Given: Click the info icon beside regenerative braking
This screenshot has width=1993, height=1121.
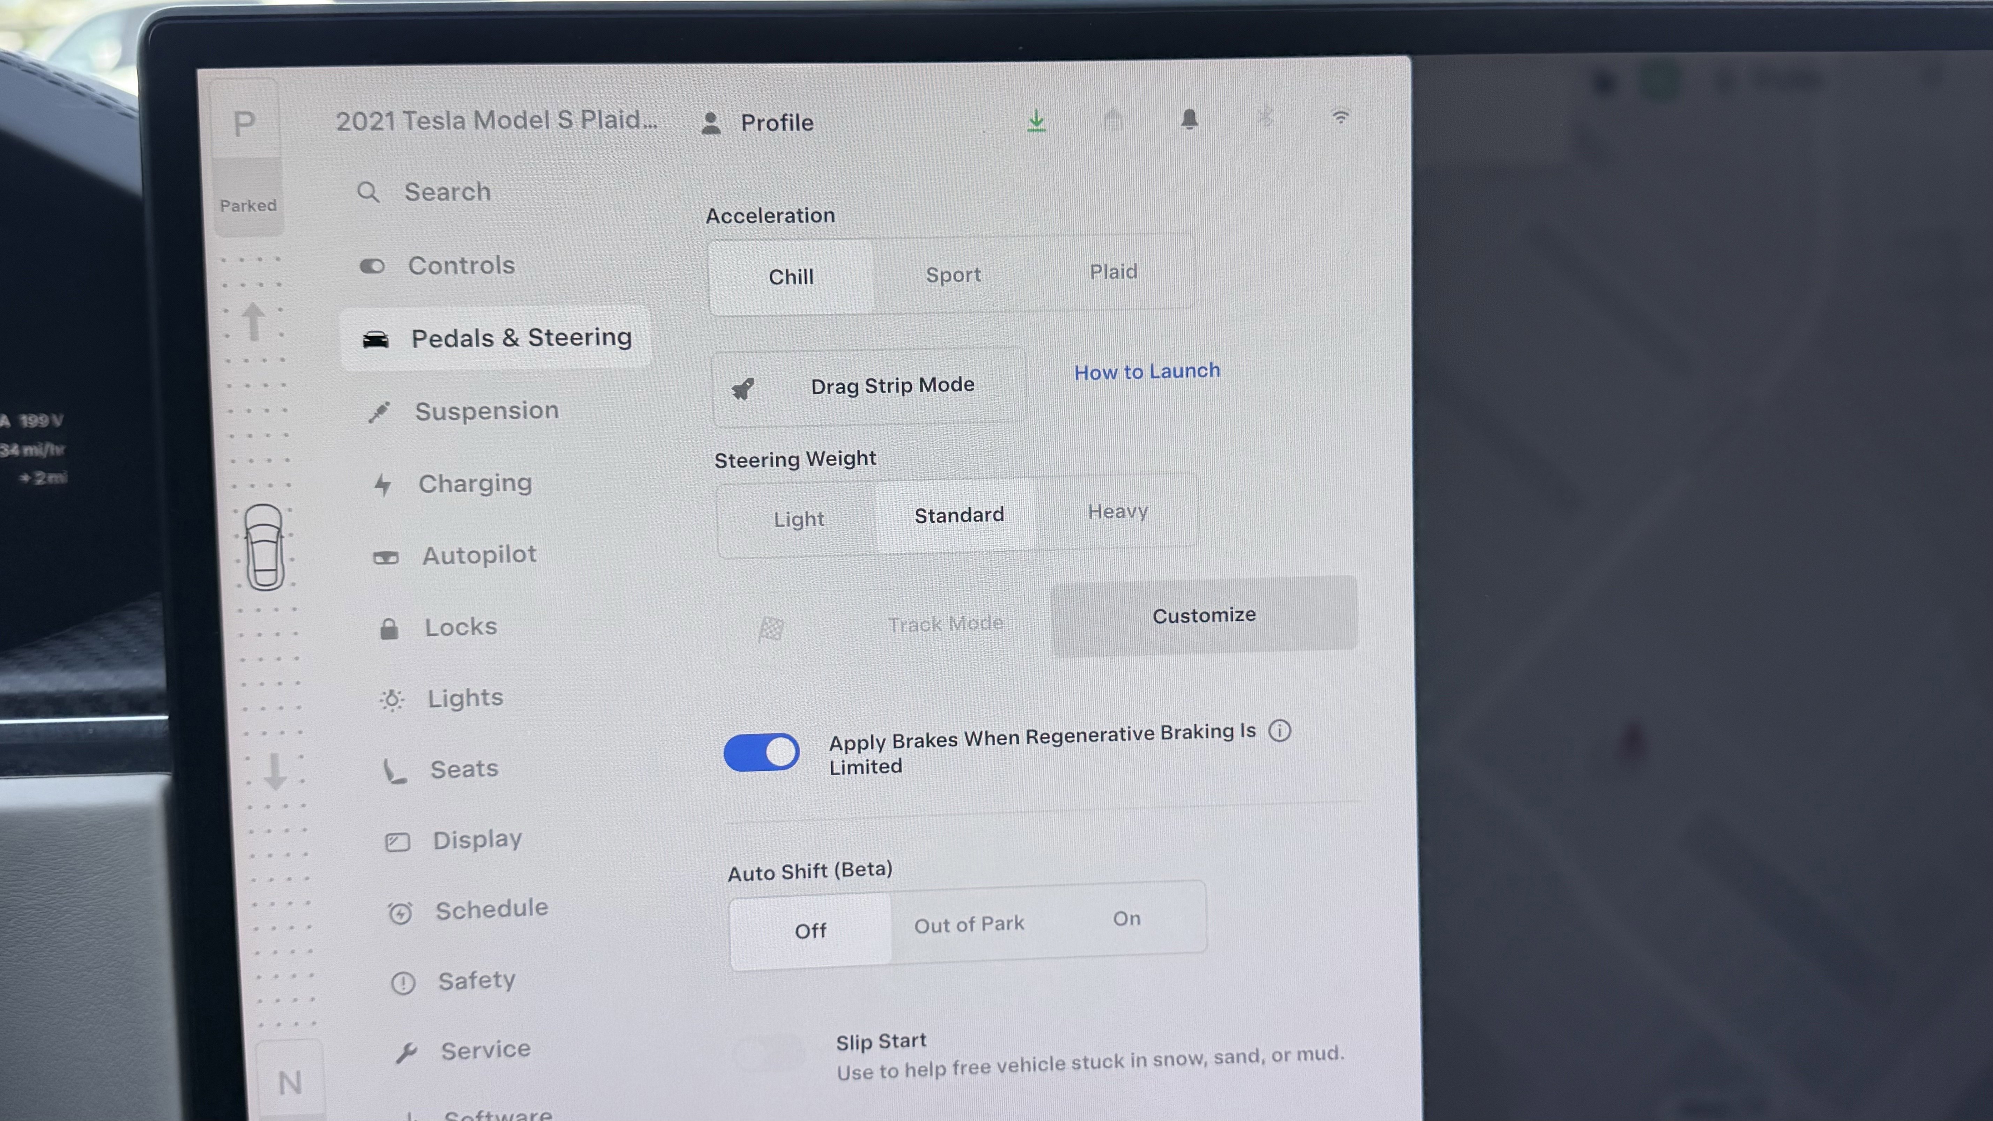Looking at the screenshot, I should point(1280,730).
